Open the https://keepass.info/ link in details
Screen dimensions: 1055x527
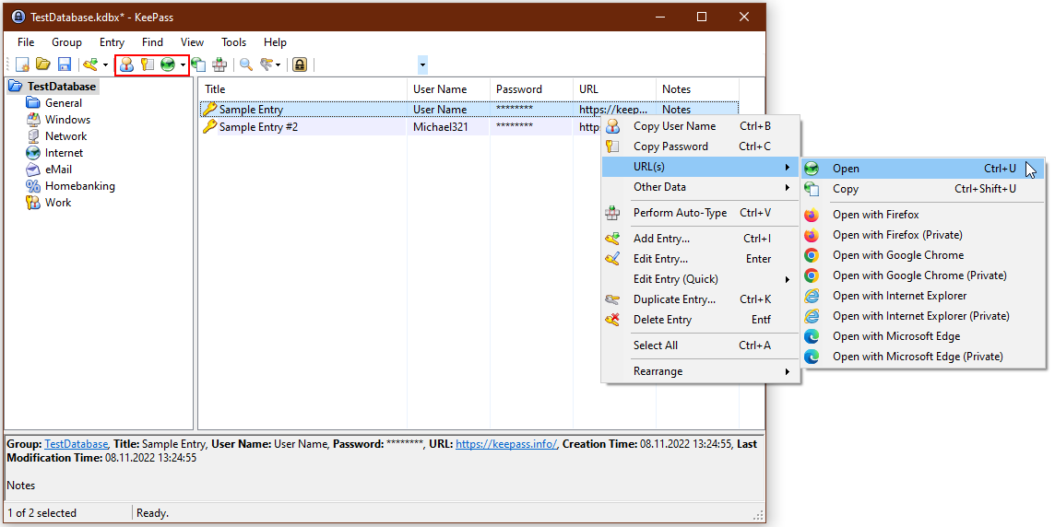click(x=506, y=444)
